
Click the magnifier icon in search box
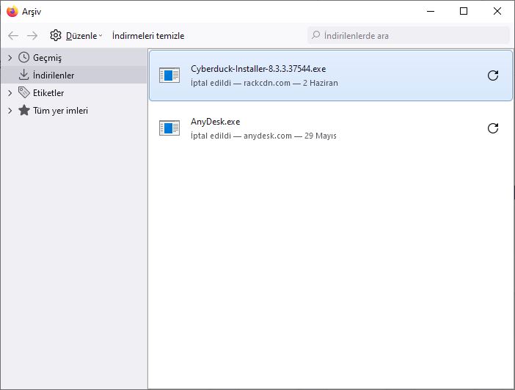[x=316, y=34]
